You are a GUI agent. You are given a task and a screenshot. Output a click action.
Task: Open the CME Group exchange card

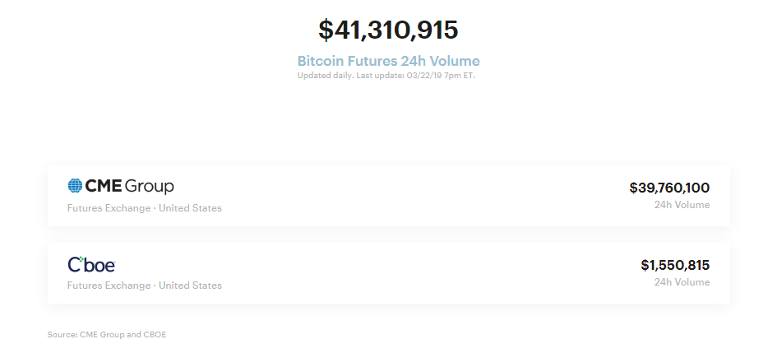click(x=388, y=196)
